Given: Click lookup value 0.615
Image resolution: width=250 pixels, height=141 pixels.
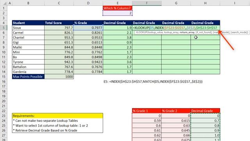Looking at the screenshot, I should click(x=176, y=121).
